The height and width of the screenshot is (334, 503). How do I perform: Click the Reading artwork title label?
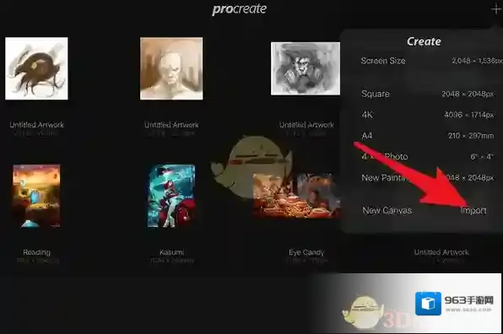(x=36, y=252)
